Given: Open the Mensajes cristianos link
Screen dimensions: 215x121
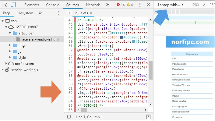Looking at the screenshot, I should tap(181, 80).
